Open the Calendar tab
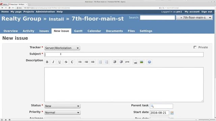Viewport: 216px width, 121px height. tap(94, 31)
